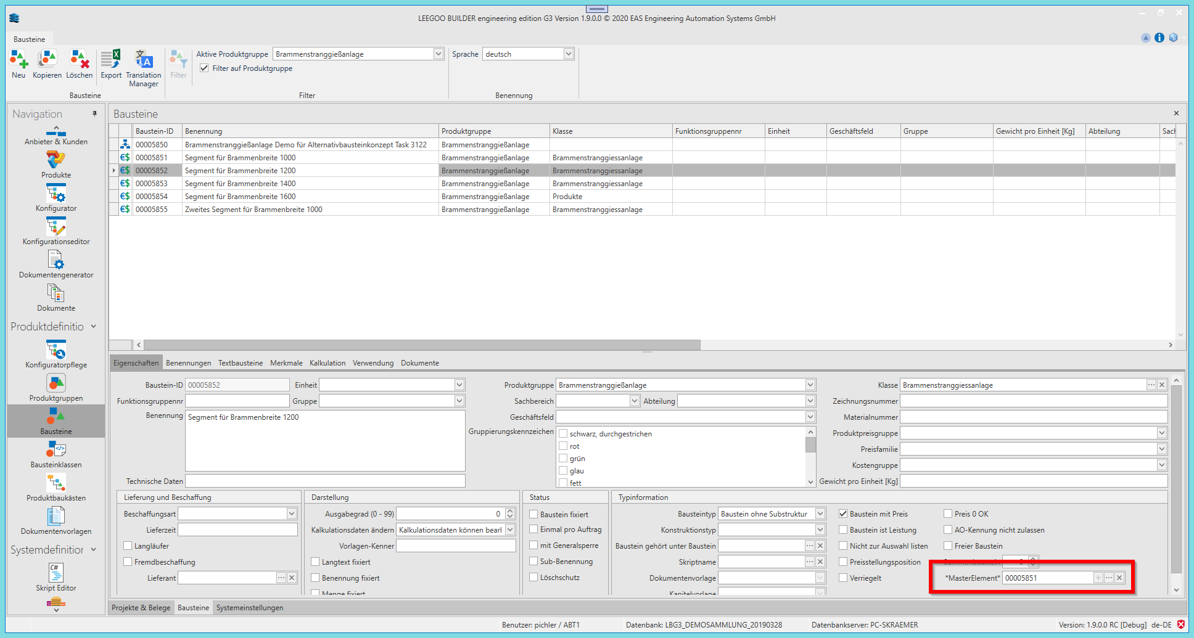The image size is (1194, 638).
Task: Switch to the Benennungen tab
Action: (x=188, y=363)
